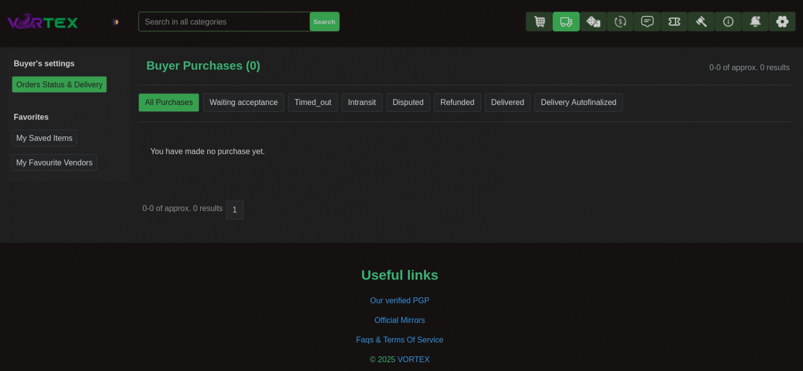This screenshot has height=371, width=803.
Task: Select the Timed_out tab
Action: (313, 102)
